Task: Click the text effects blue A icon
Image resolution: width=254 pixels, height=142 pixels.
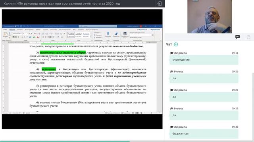Action: (x=30, y=37)
